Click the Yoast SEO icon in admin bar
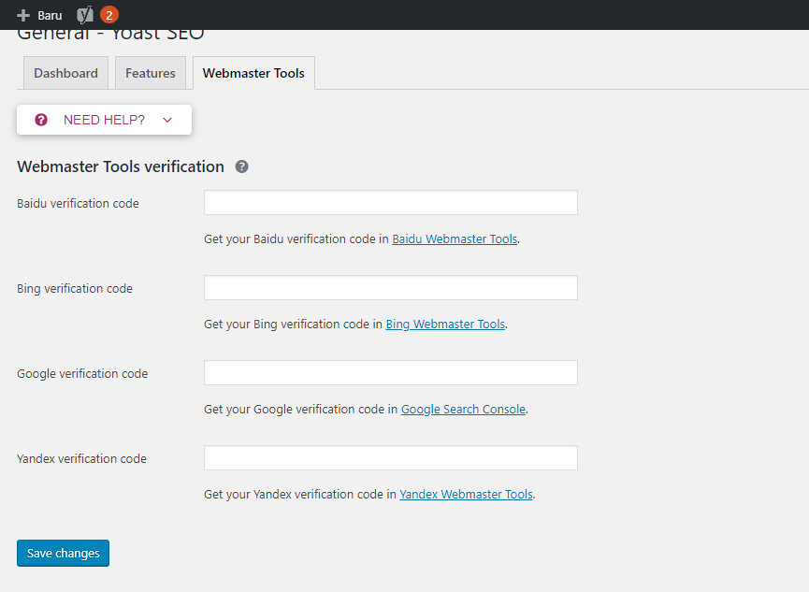The width and height of the screenshot is (809, 592). [85, 15]
